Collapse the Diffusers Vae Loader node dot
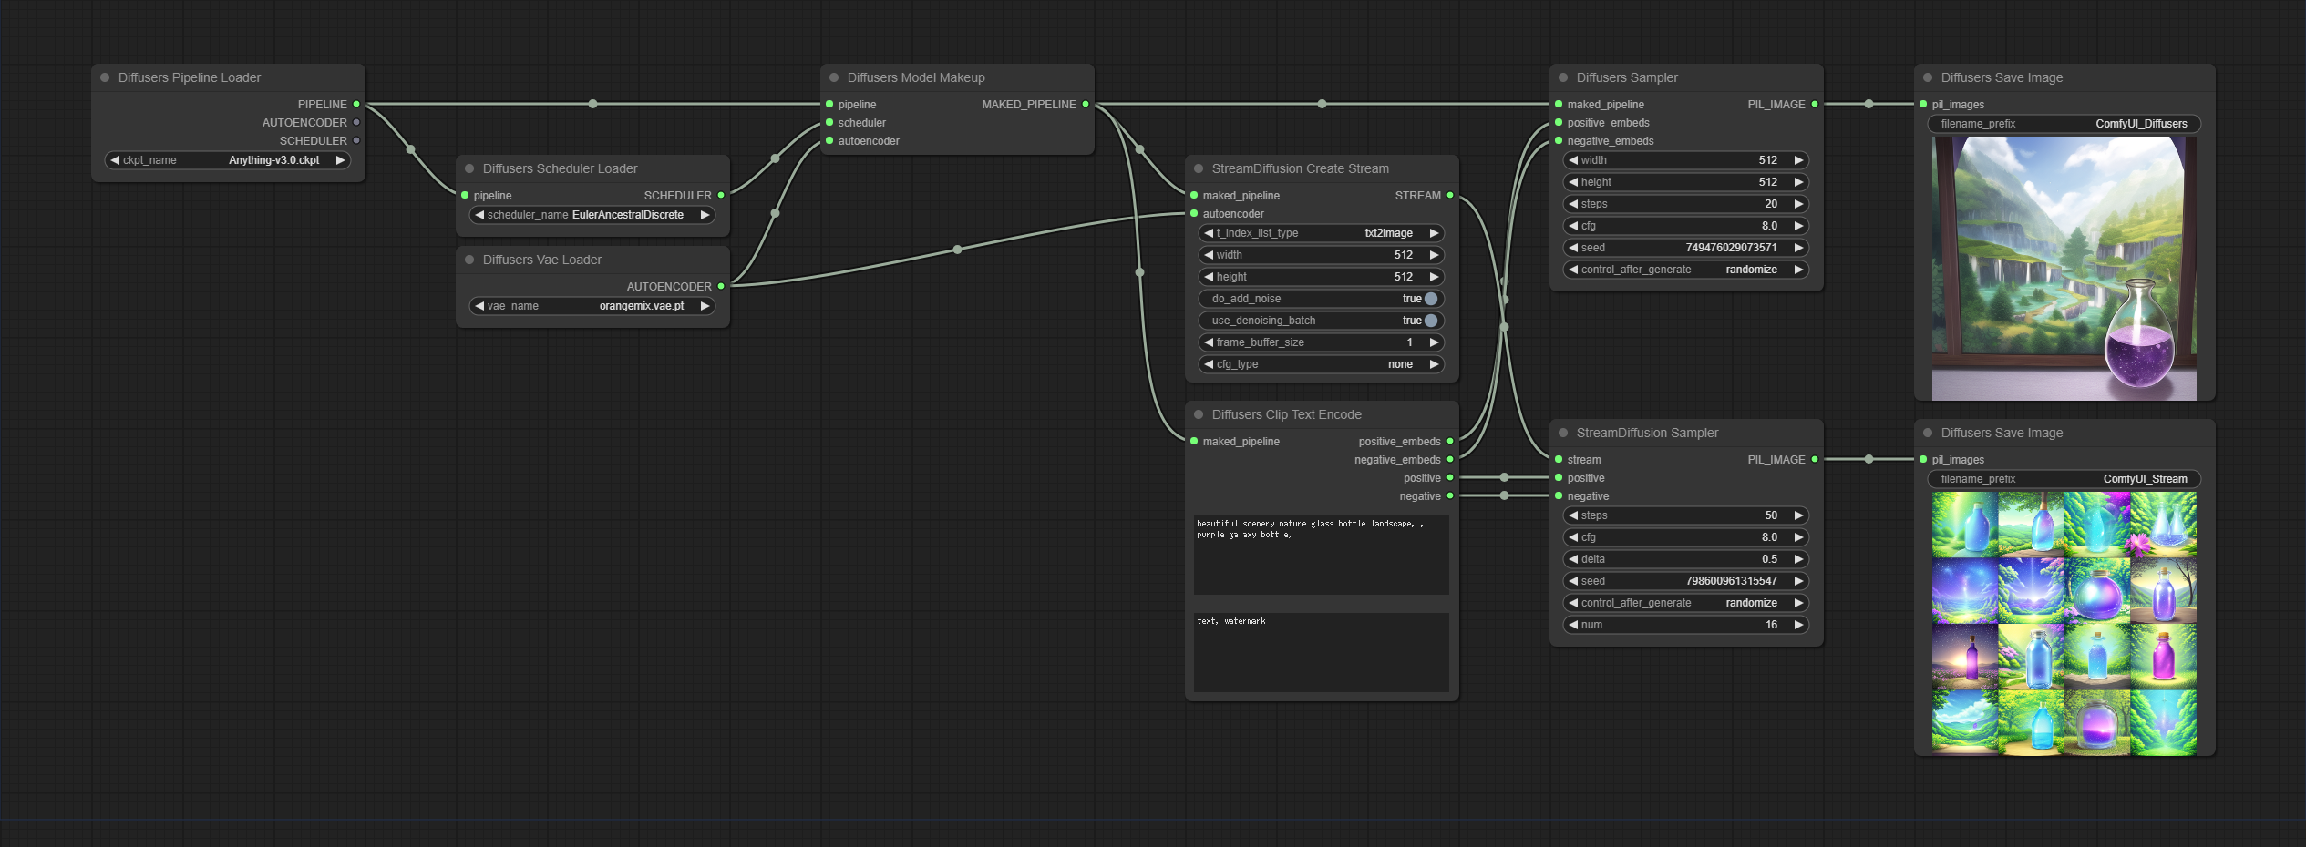The width and height of the screenshot is (2306, 847). [469, 260]
